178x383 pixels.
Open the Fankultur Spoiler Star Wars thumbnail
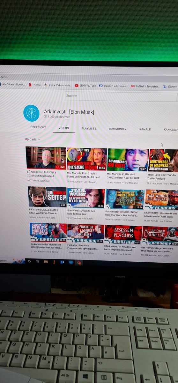[85, 234]
